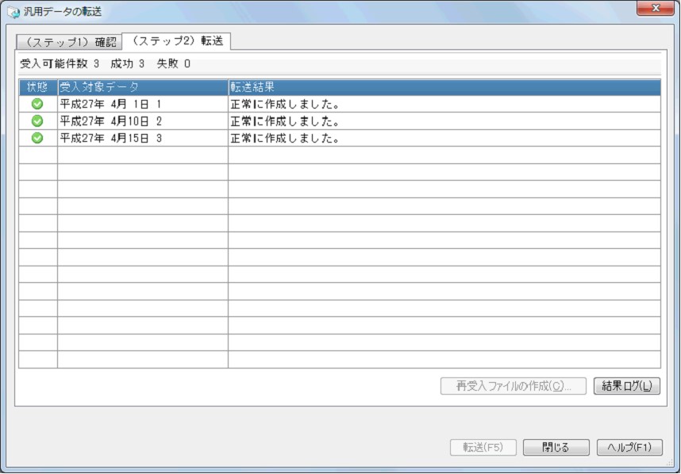The image size is (681, 474).
Task: Click the 受入対象データ column header
Action: 142,87
